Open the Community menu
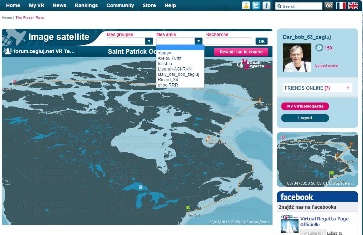 coord(120,5)
